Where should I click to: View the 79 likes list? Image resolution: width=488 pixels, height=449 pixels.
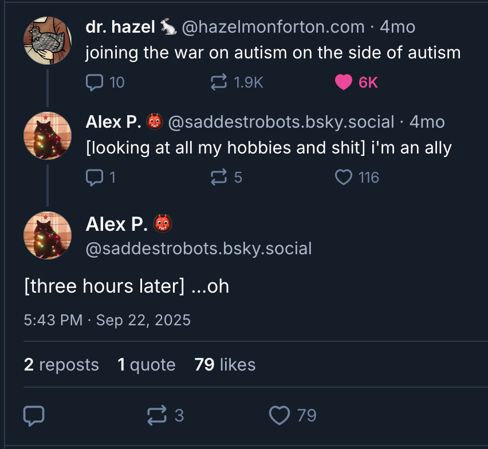click(225, 365)
